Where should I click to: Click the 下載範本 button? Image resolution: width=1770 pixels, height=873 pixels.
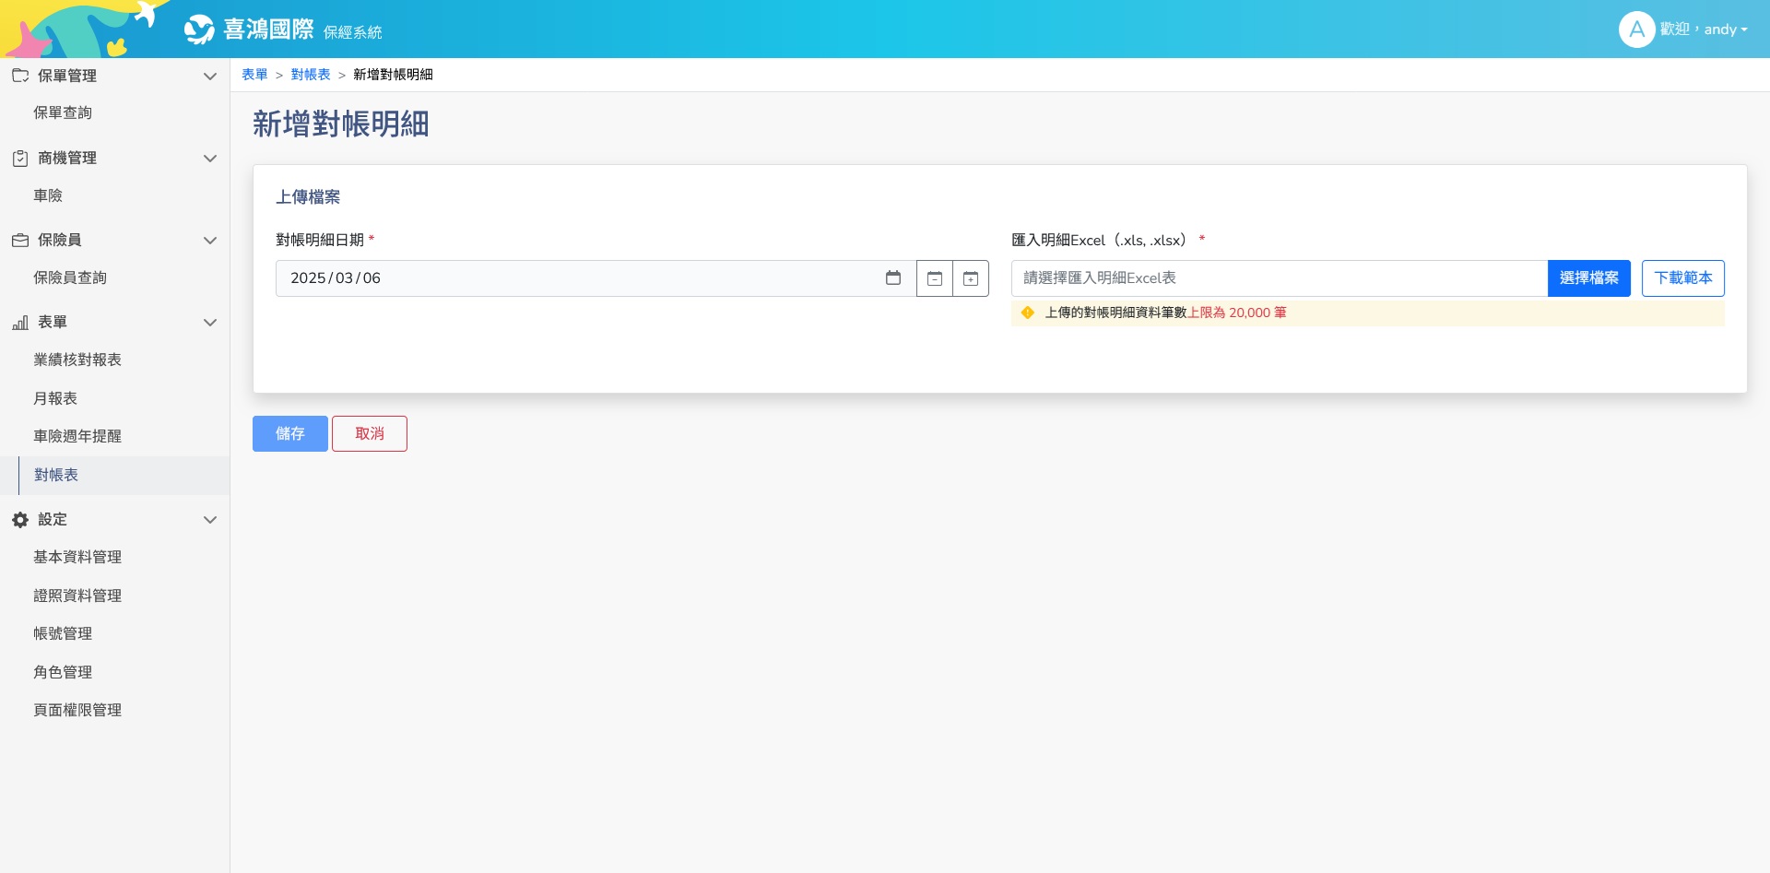point(1682,278)
